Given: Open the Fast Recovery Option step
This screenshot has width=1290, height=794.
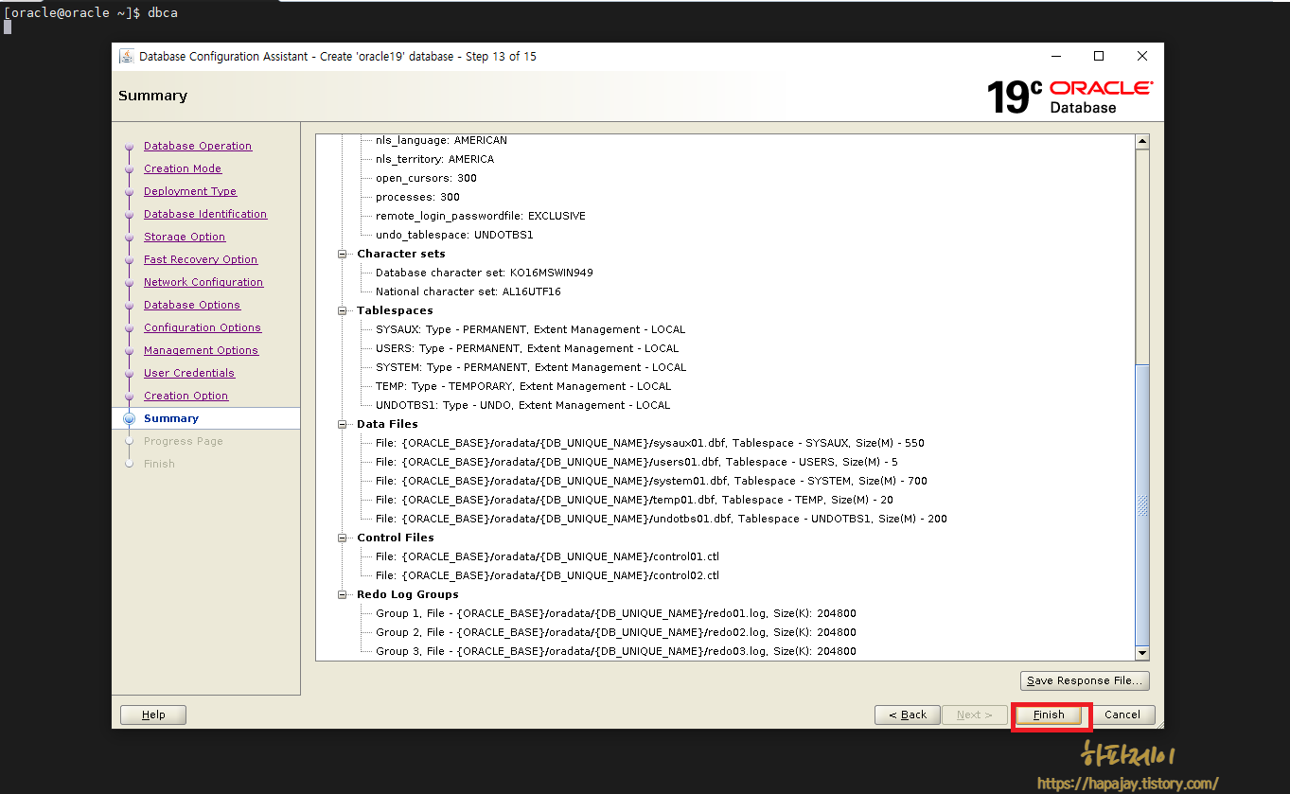Looking at the screenshot, I should (x=201, y=259).
